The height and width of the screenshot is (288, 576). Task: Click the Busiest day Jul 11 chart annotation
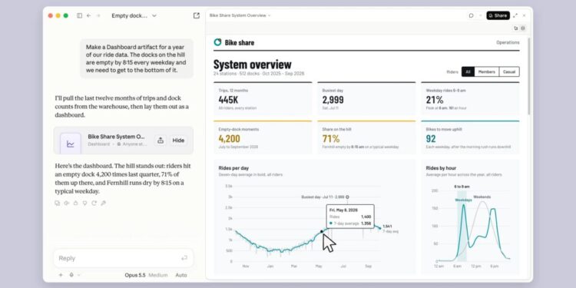pos(325,197)
